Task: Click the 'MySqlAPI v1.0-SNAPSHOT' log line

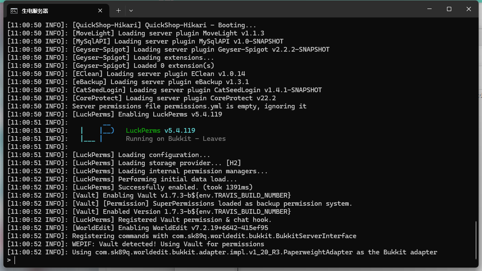Action: point(145,41)
